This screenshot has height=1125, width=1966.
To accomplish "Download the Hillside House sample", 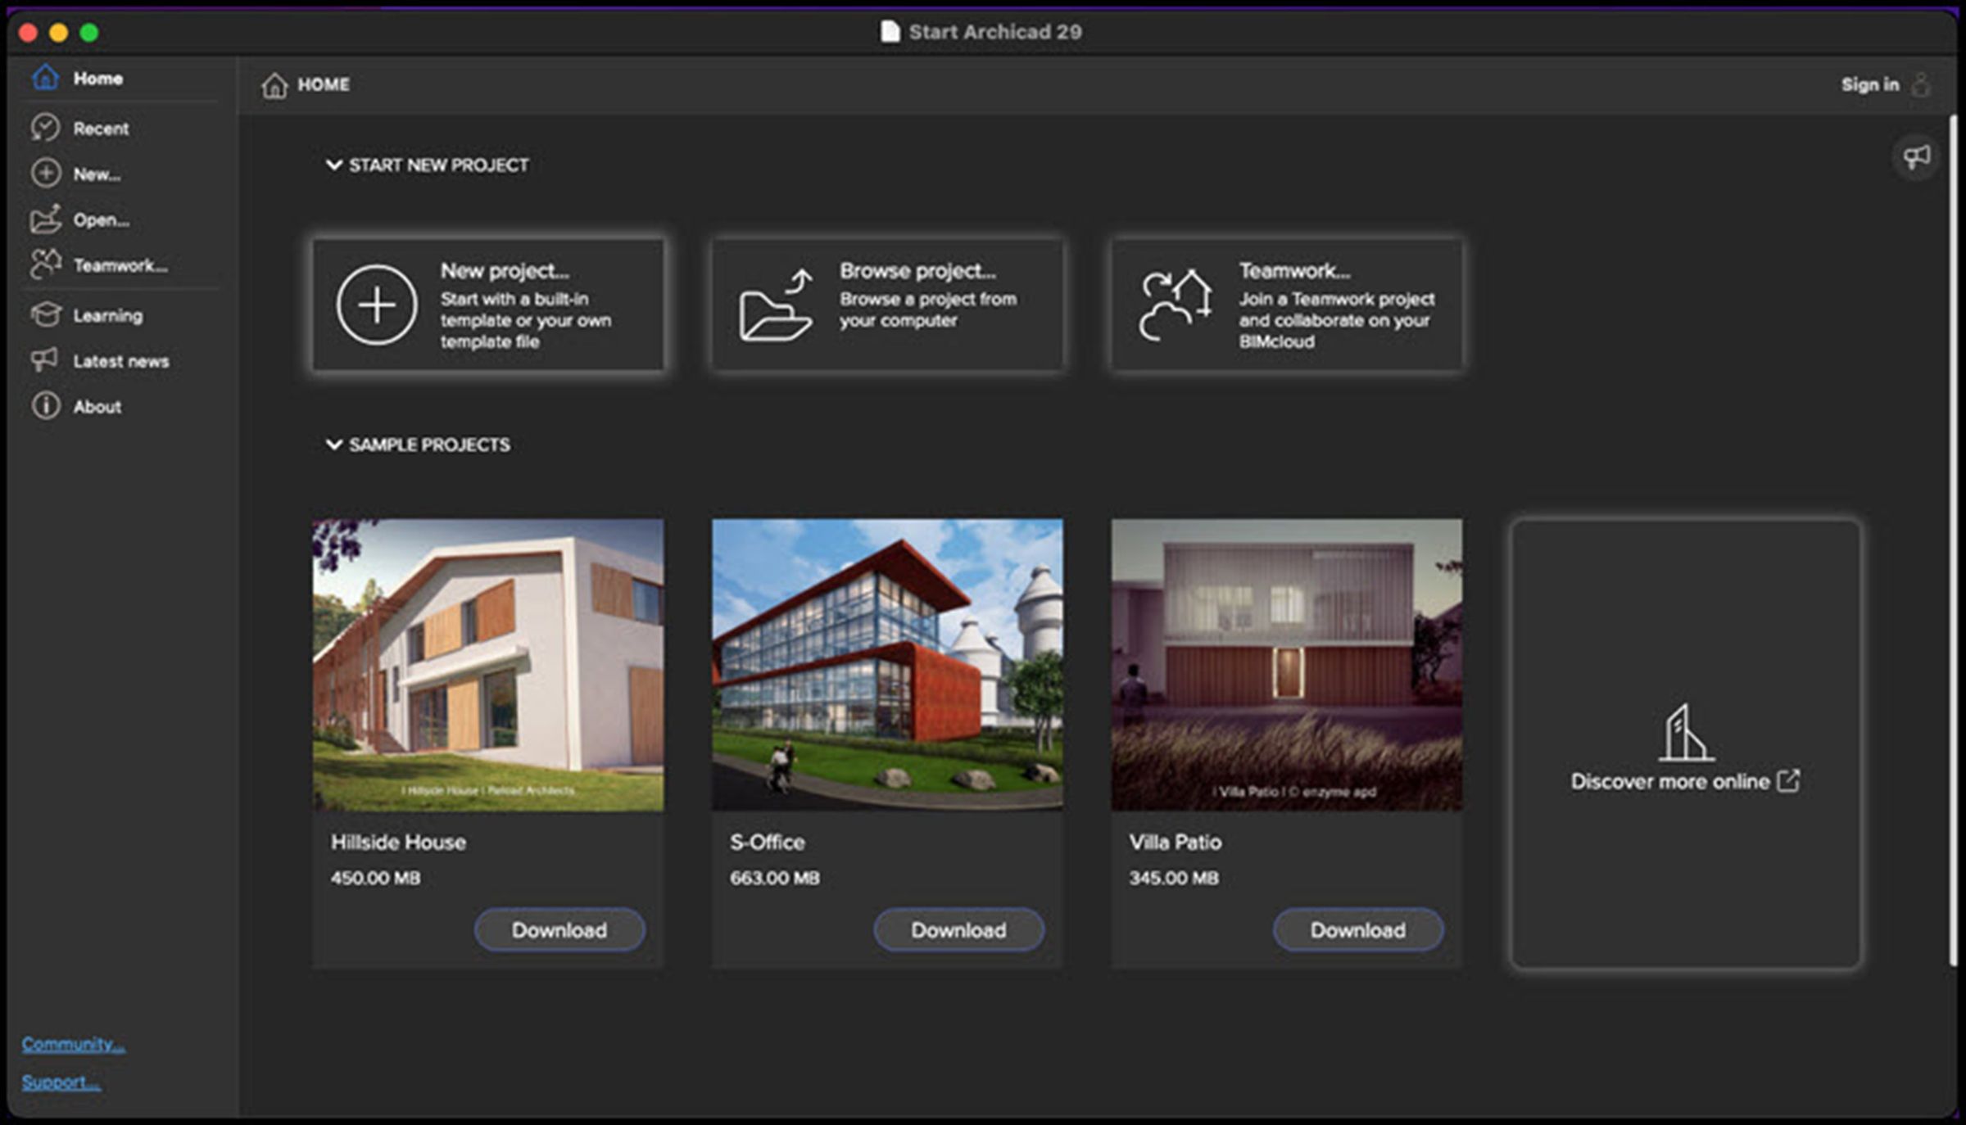I will coord(559,929).
